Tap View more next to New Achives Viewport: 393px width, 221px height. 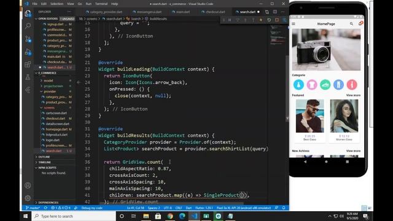coord(353,151)
